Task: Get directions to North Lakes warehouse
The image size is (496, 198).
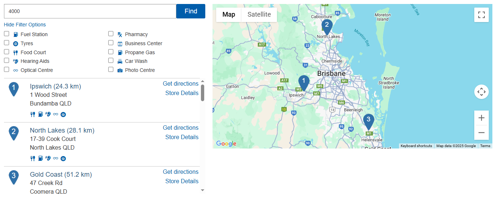Action: [181, 128]
